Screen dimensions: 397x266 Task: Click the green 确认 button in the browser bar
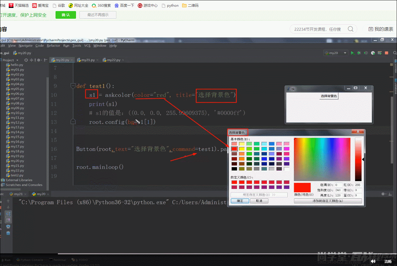tap(66, 15)
